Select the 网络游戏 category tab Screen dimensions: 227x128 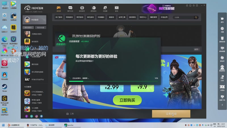tap(69, 17)
